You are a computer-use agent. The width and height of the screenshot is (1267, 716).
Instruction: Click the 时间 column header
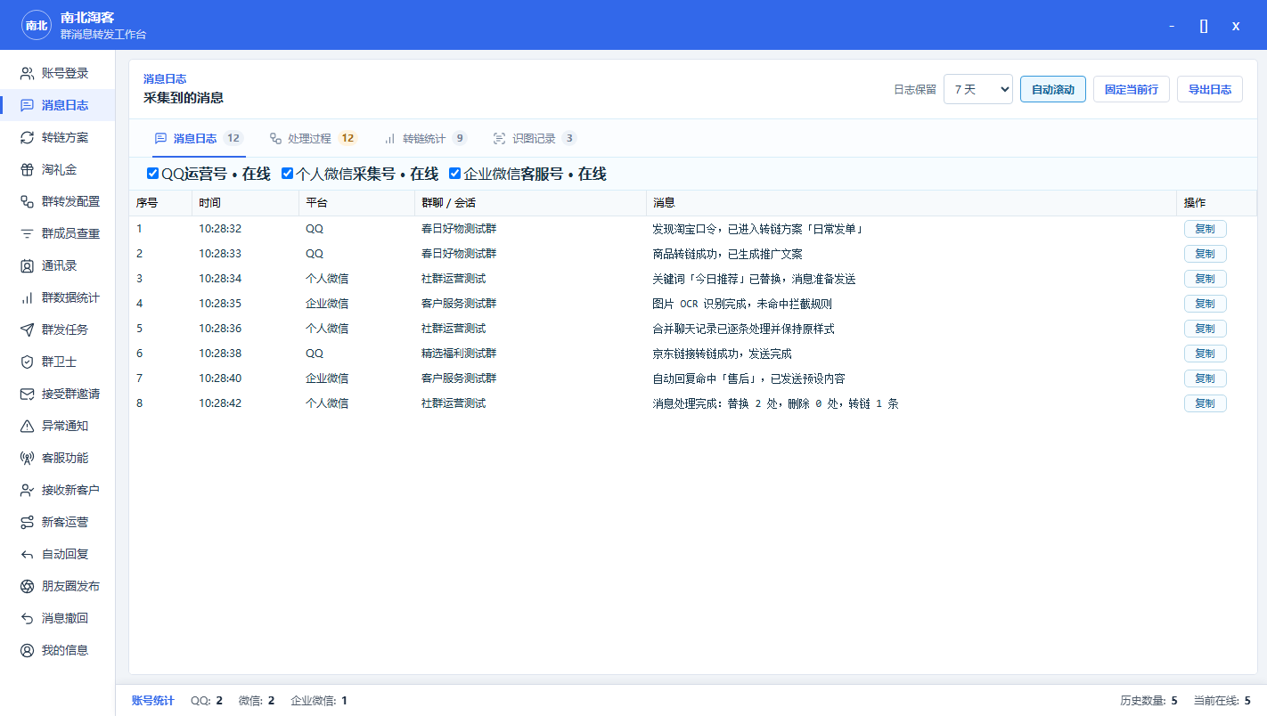click(x=245, y=203)
